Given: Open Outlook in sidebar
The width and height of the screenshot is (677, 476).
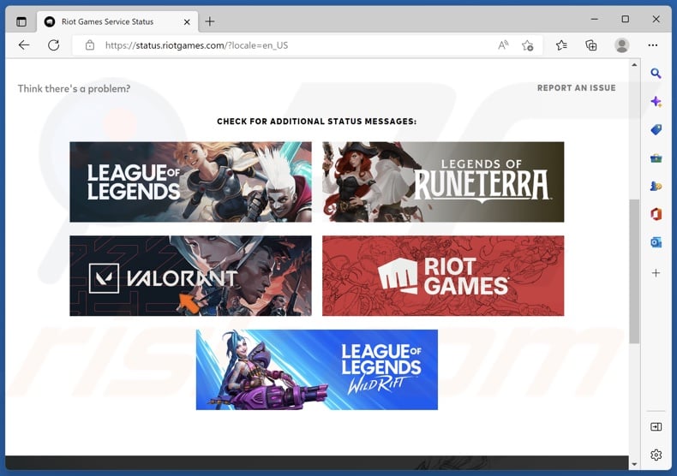Looking at the screenshot, I should (x=656, y=243).
